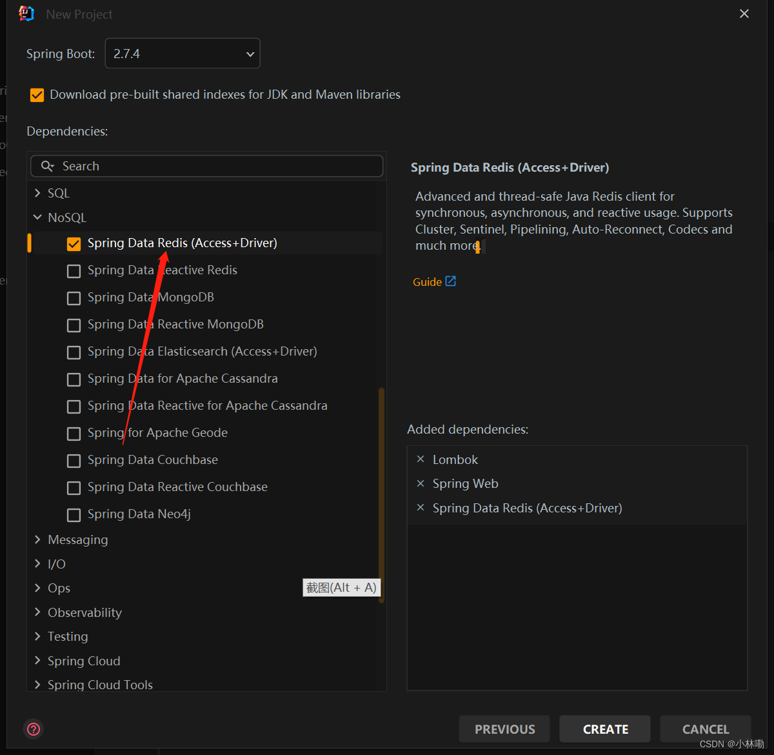Close the New Project dialog
Image resolution: width=774 pixels, height=755 pixels.
(744, 14)
